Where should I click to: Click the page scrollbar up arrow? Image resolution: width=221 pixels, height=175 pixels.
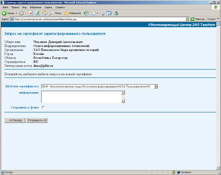click(218, 24)
